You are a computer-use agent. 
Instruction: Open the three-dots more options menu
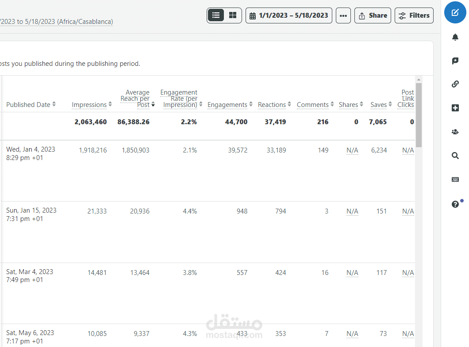[x=343, y=15]
